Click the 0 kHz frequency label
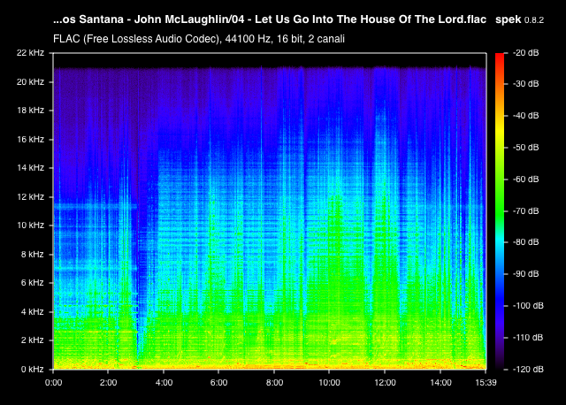566x405 pixels. pos(33,370)
